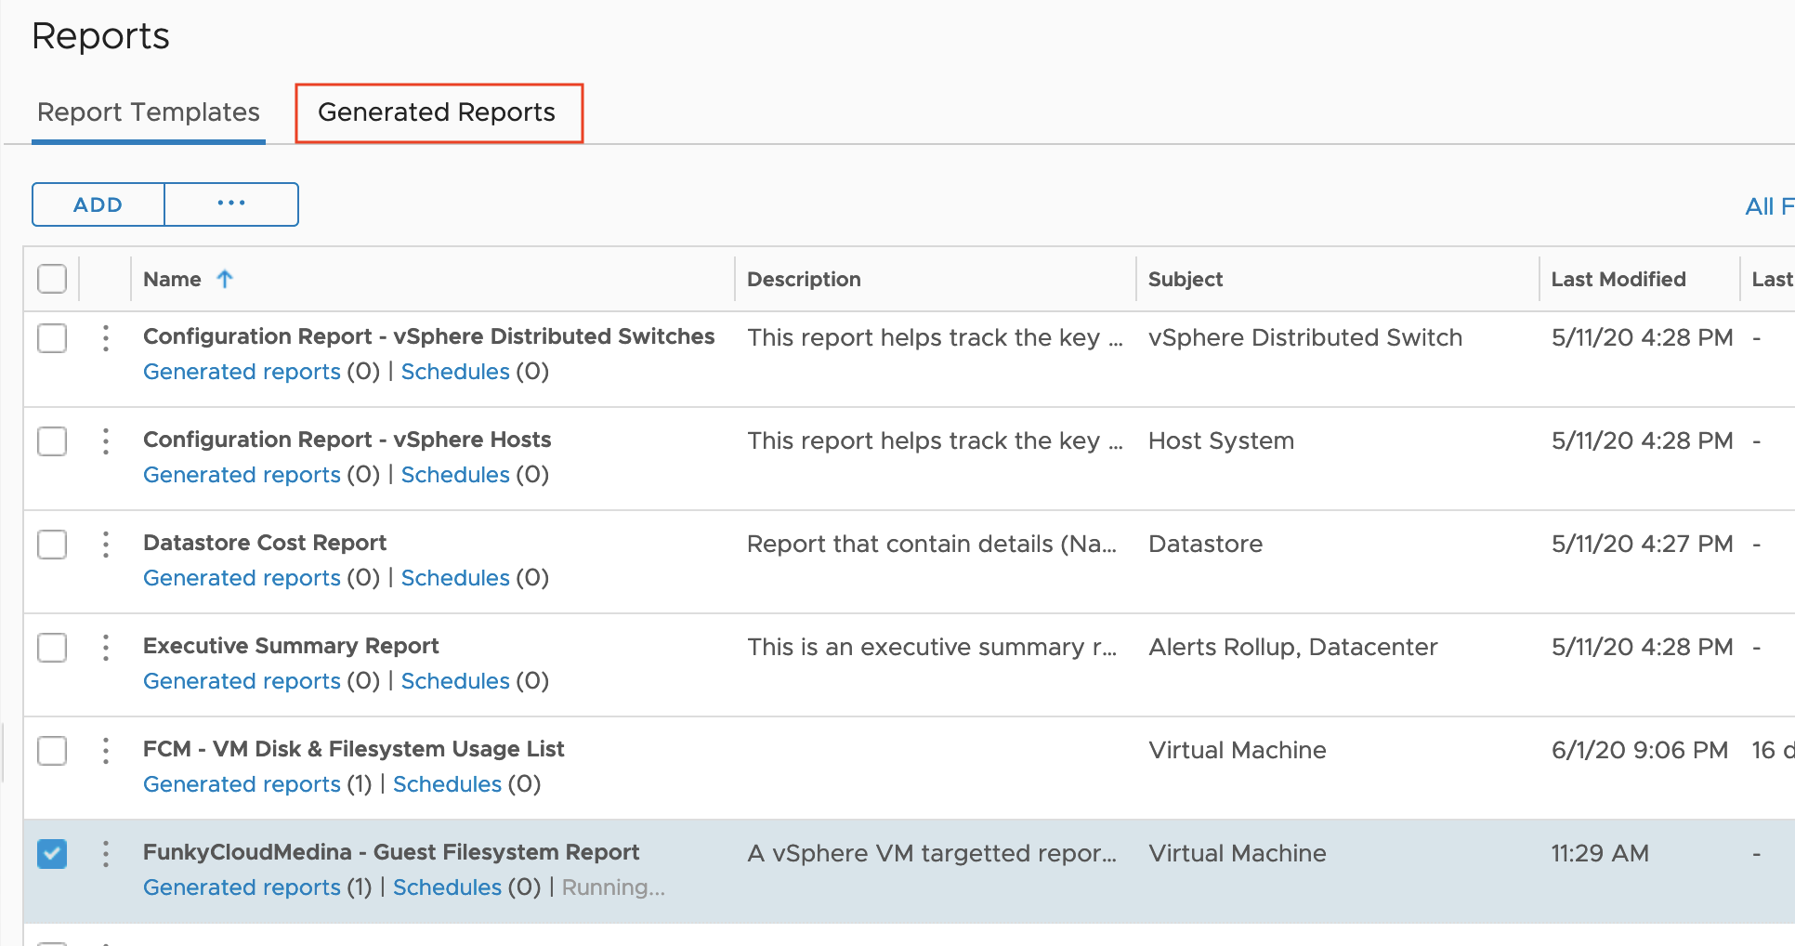Screen dimensions: 1795x946
Task: Check the Executive Summary Report checkbox
Action: (52, 648)
